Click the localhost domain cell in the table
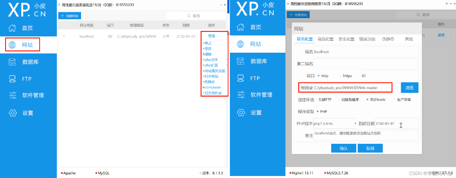The image size is (456, 178). 87,36
